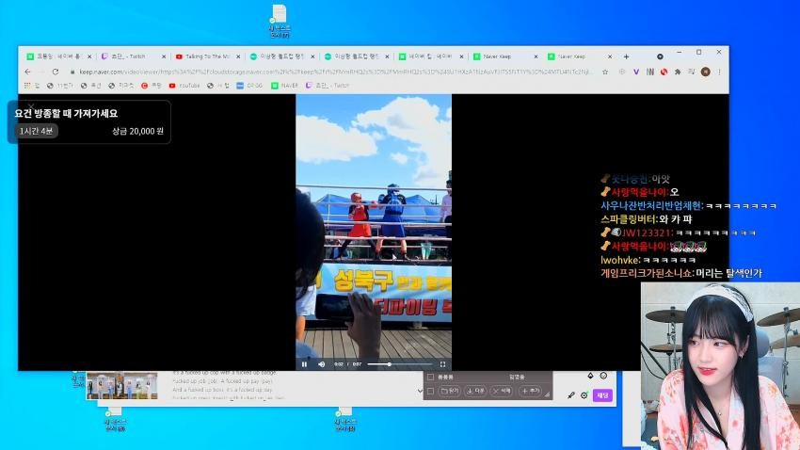Screen dimensions: 800x450
Task: Switch to the Twitch browser tab
Action: [x=133, y=56]
